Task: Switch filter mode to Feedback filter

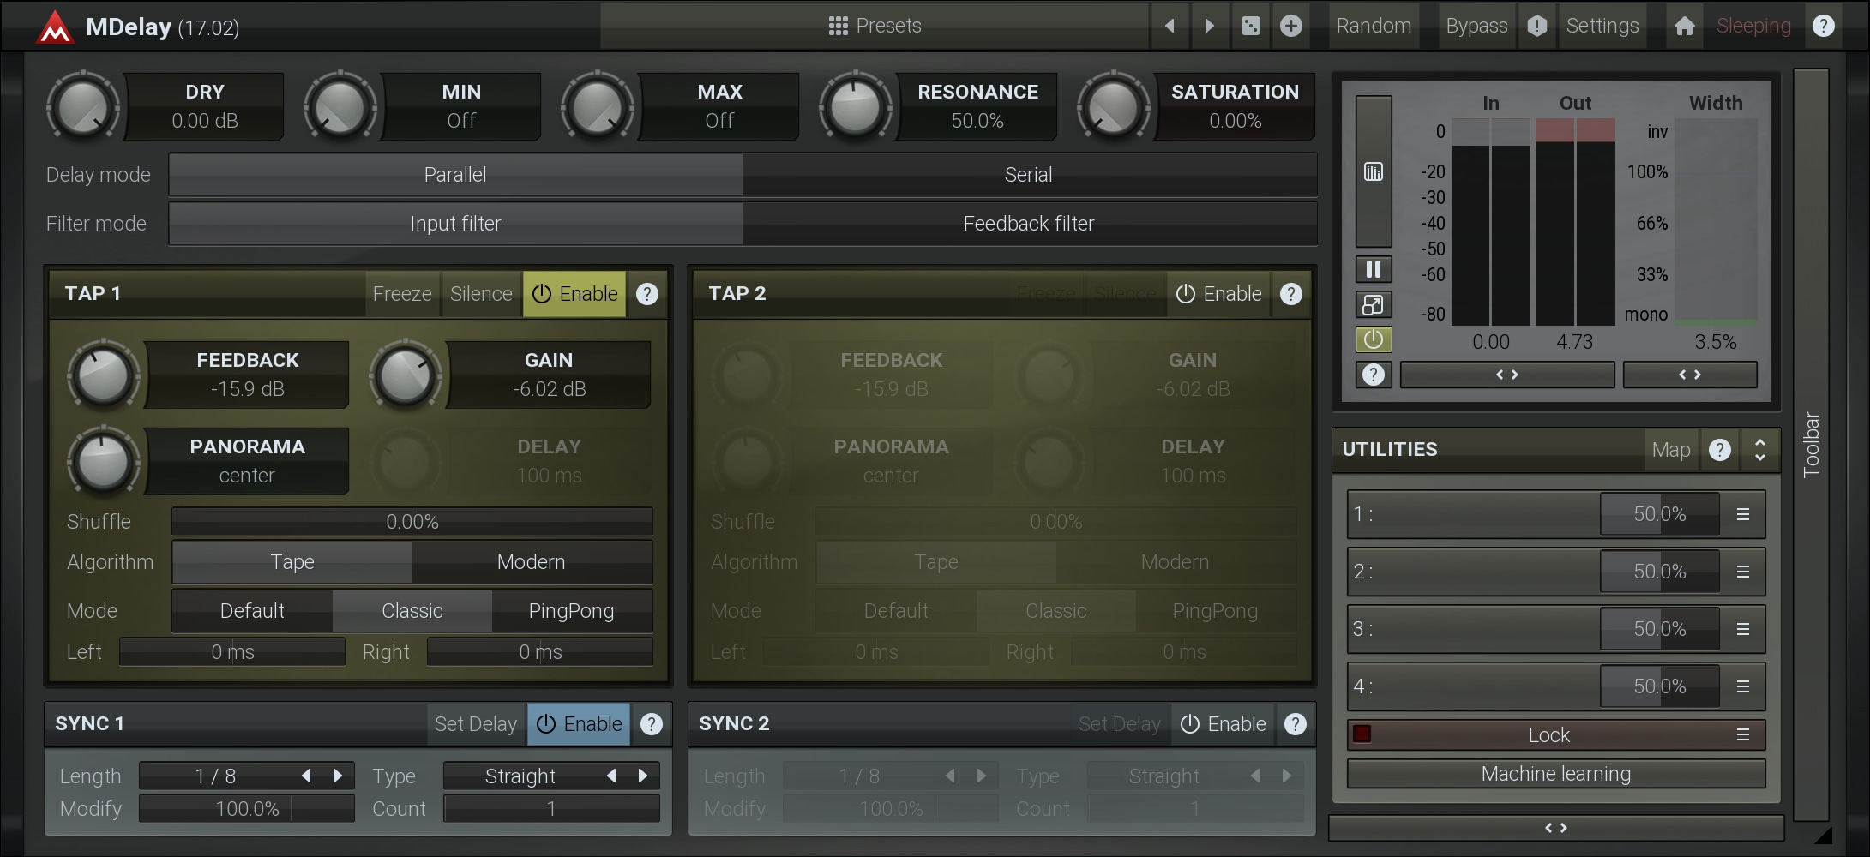Action: (x=1028, y=224)
